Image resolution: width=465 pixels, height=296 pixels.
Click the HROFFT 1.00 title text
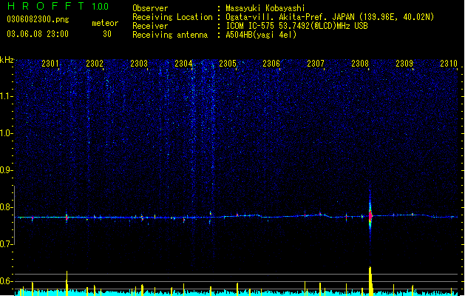click(58, 6)
